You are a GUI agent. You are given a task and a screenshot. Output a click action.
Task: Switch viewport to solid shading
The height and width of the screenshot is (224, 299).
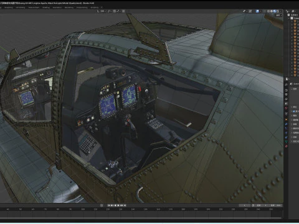[272, 11]
